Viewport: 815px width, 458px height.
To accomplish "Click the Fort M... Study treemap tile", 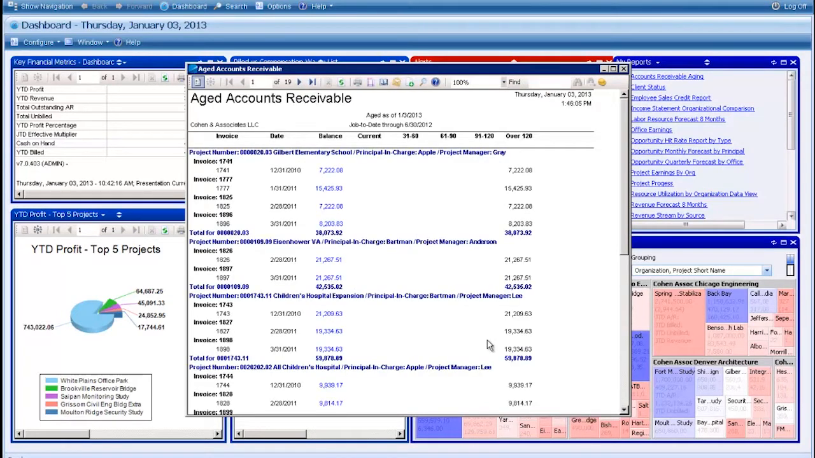I will click(x=674, y=392).
